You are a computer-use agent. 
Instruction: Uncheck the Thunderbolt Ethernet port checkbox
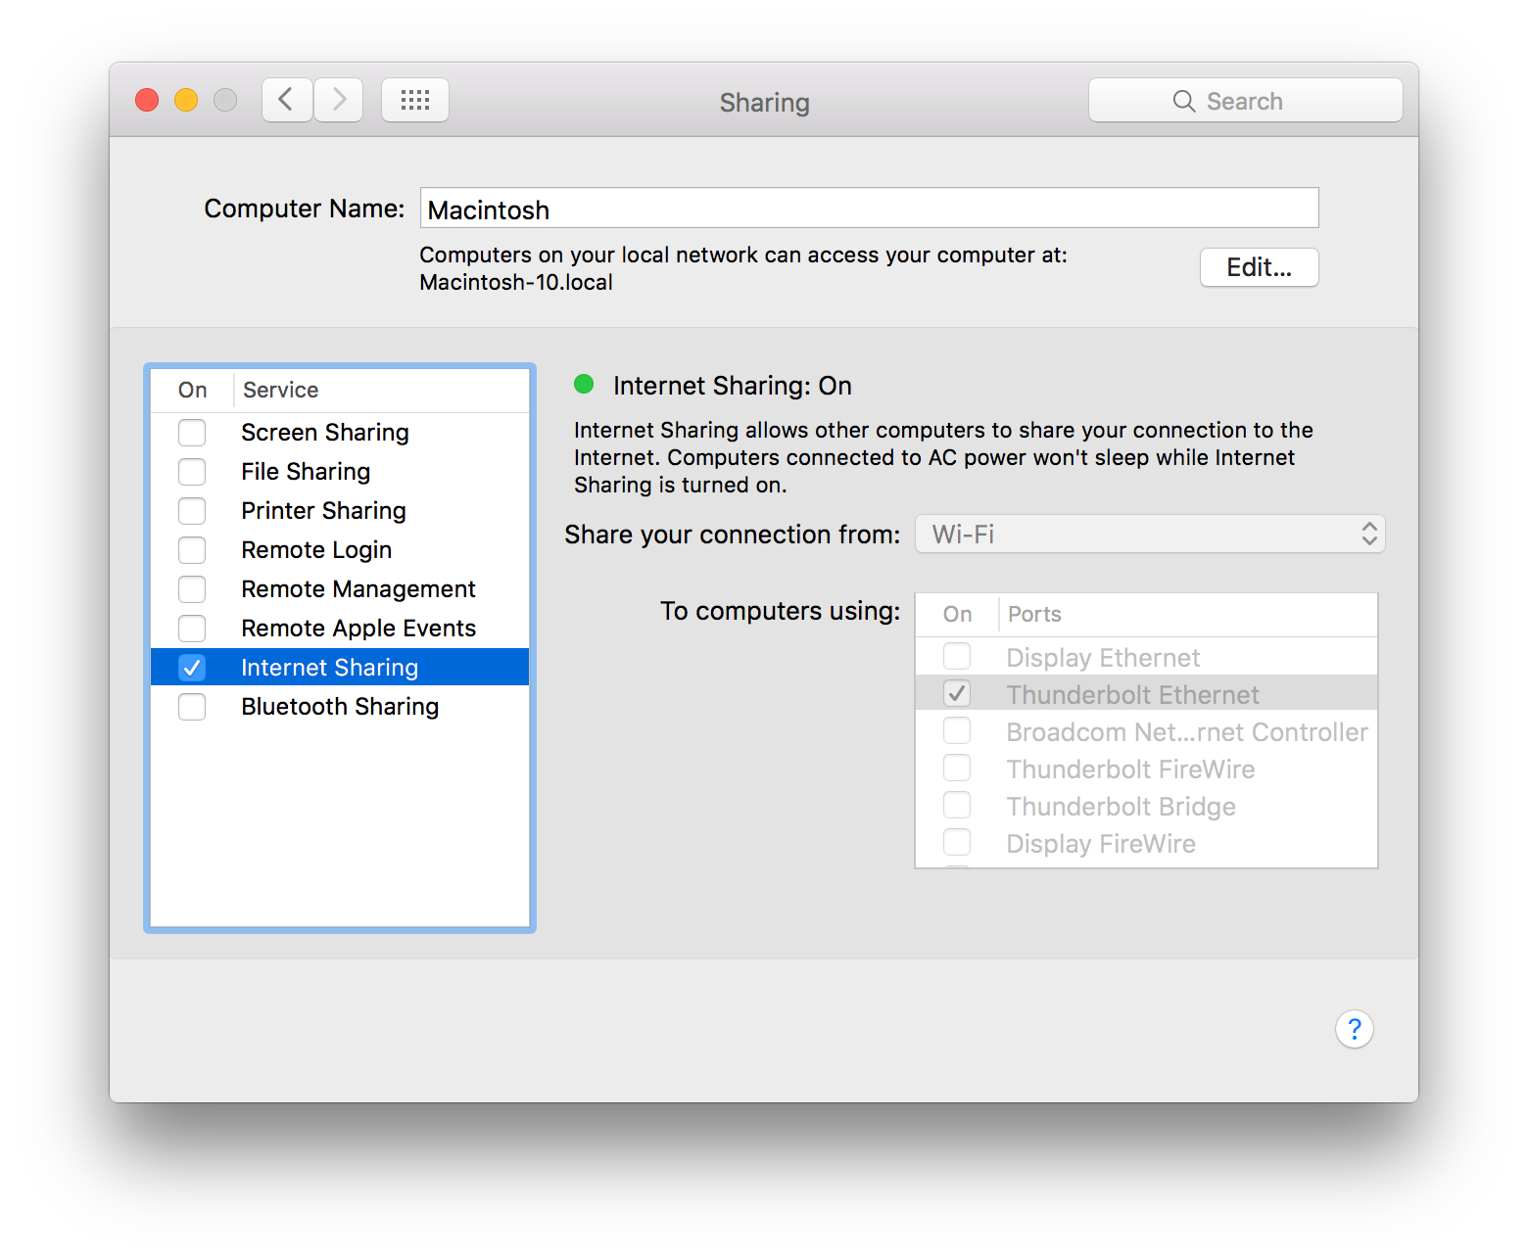(x=957, y=693)
